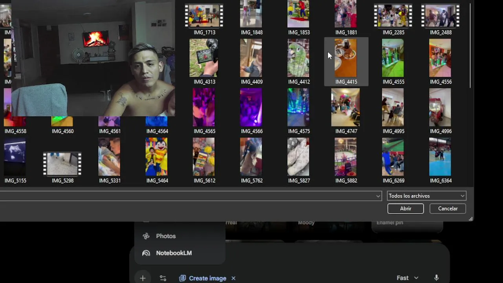Screen dimensions: 503x283
Task: Select the IMG_4412 parrot photo
Action: 298,58
